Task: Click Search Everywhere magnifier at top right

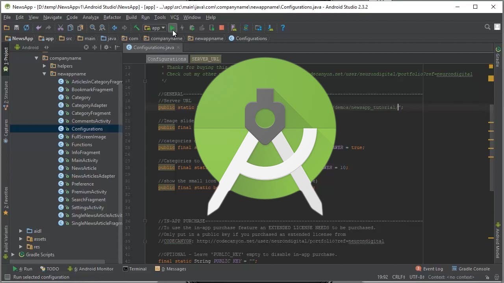Action: click(x=487, y=27)
